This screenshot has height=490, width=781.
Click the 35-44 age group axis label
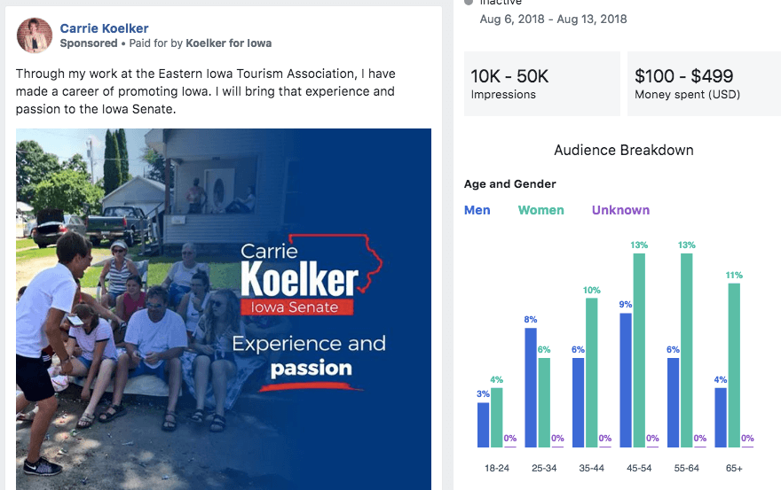(x=590, y=467)
